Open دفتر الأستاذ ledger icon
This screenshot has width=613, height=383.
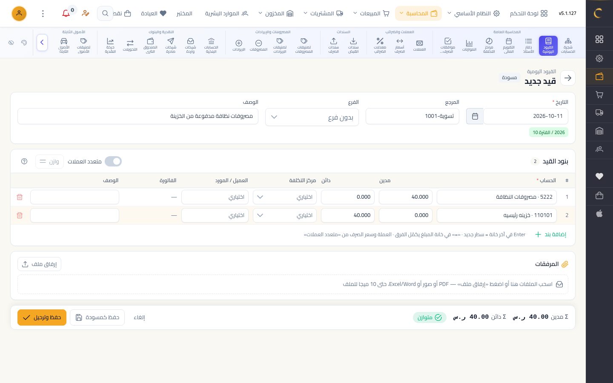pyautogui.click(x=528, y=45)
